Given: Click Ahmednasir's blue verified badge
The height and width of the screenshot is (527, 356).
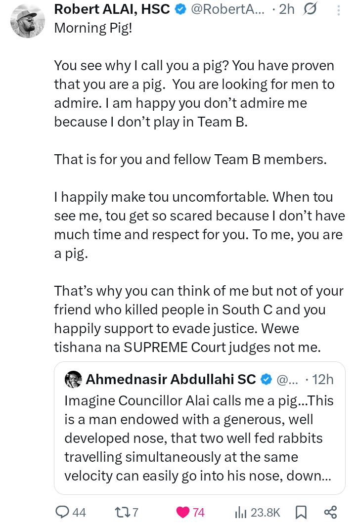Looking at the screenshot, I should pos(267,379).
